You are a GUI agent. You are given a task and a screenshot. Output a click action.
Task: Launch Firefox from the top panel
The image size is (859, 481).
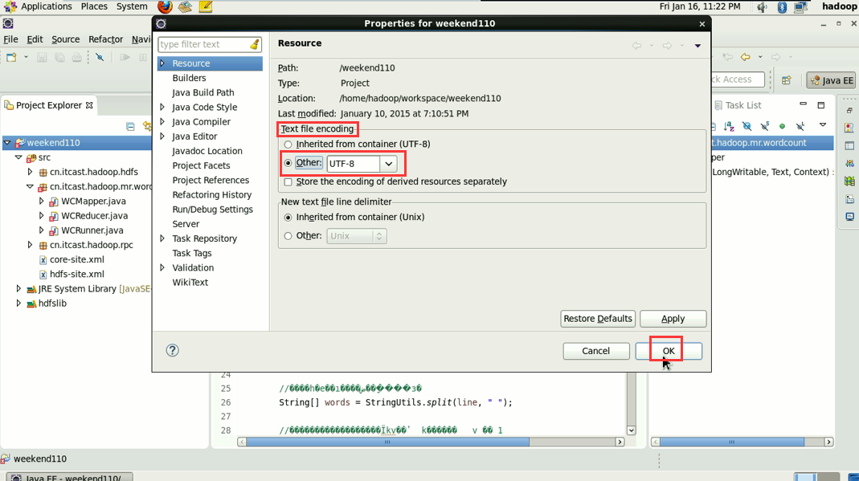[165, 6]
